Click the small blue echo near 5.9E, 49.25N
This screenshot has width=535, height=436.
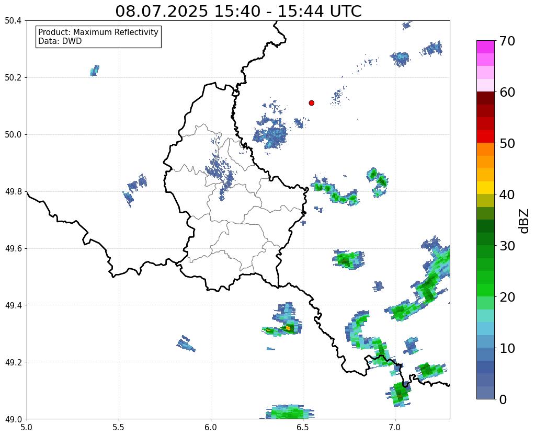[x=186, y=344]
